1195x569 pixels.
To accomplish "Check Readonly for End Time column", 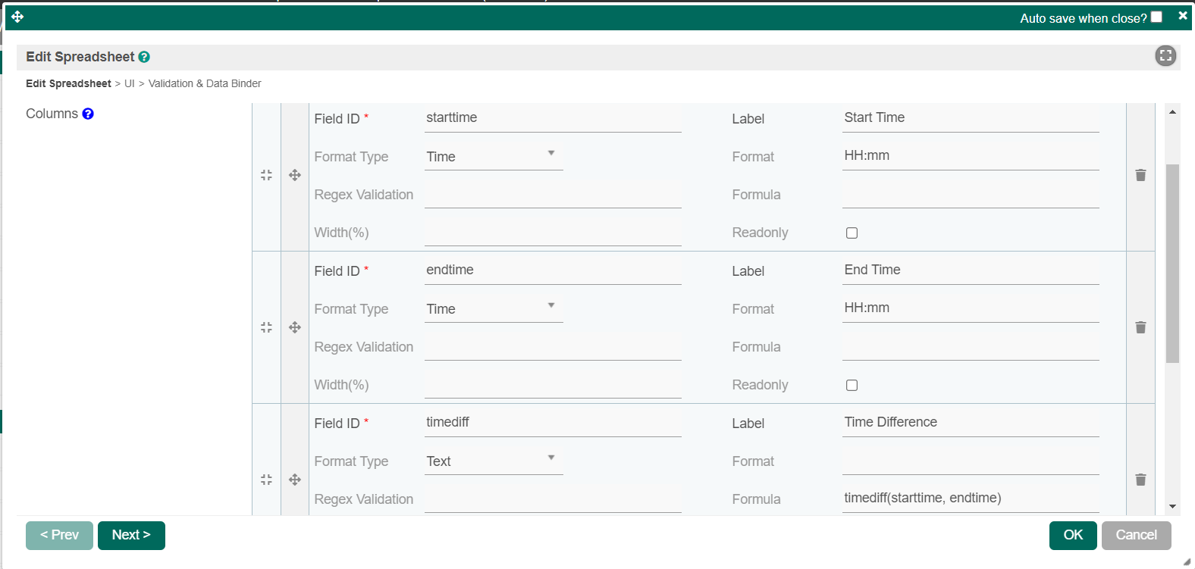I will coord(852,386).
